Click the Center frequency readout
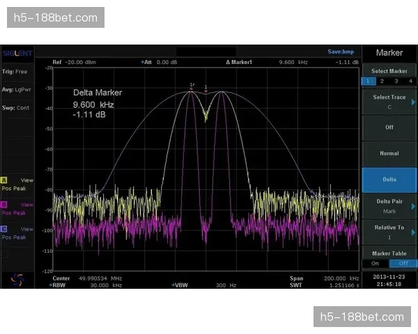The width and height of the screenshot is (418, 334). (82, 278)
